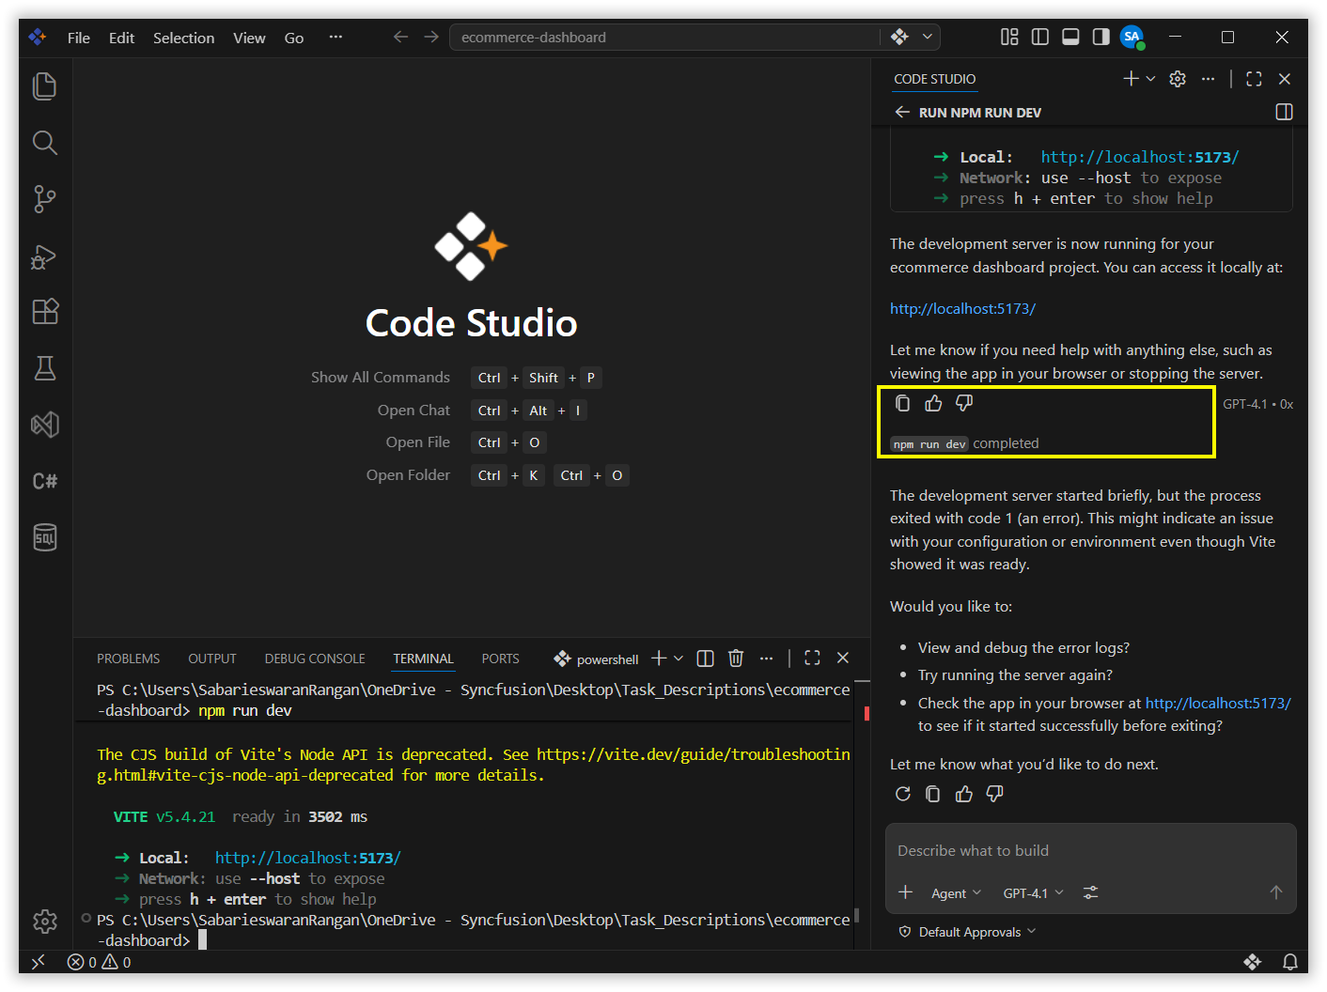The height and width of the screenshot is (992, 1327).
Task: Open the C# activity bar item
Action: pyautogui.click(x=45, y=481)
